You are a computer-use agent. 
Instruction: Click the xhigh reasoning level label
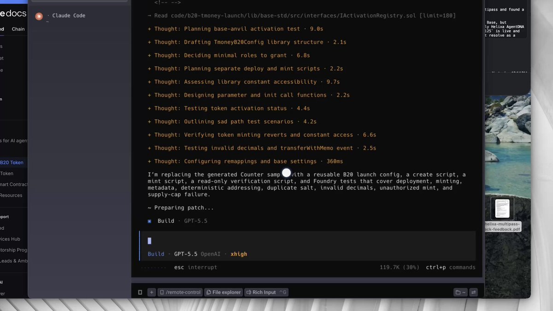coord(239,254)
